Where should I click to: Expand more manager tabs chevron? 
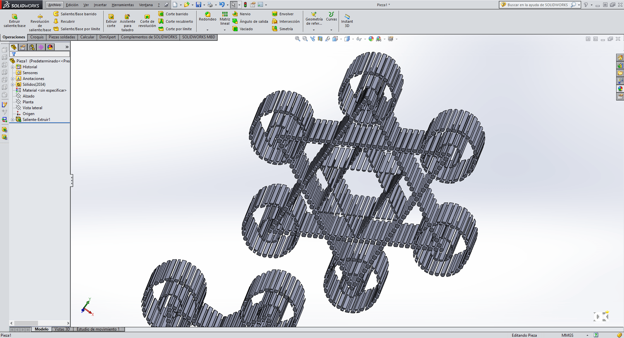coord(67,47)
